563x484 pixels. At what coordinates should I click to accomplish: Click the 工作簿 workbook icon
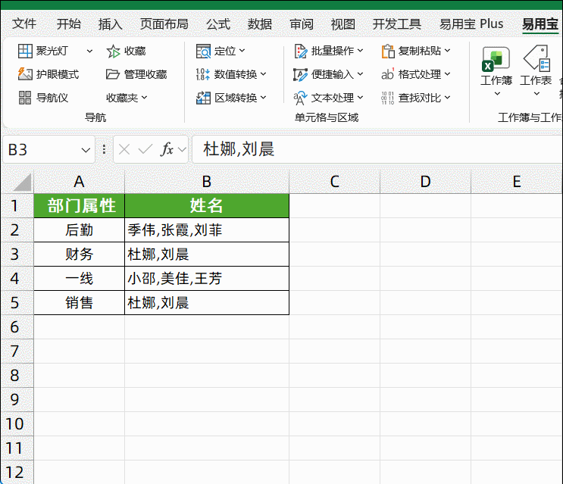coord(496,59)
